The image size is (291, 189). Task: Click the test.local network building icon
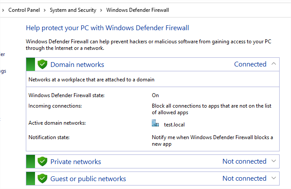point(155,123)
